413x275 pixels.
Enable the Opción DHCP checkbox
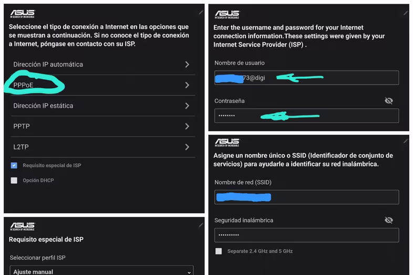pyautogui.click(x=14, y=180)
